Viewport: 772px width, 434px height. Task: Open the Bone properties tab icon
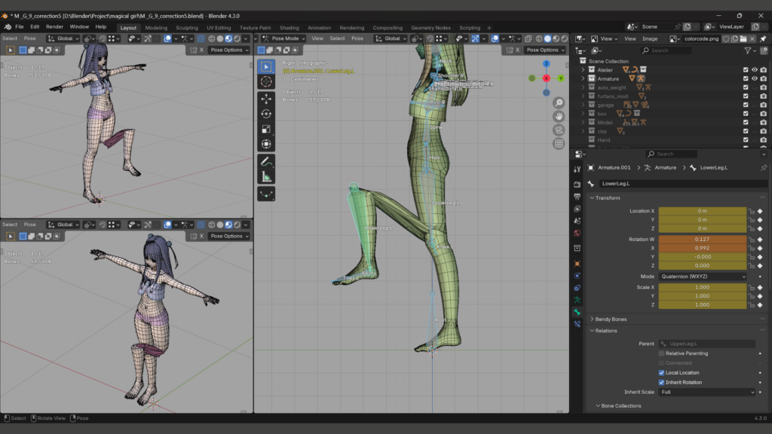(x=577, y=311)
